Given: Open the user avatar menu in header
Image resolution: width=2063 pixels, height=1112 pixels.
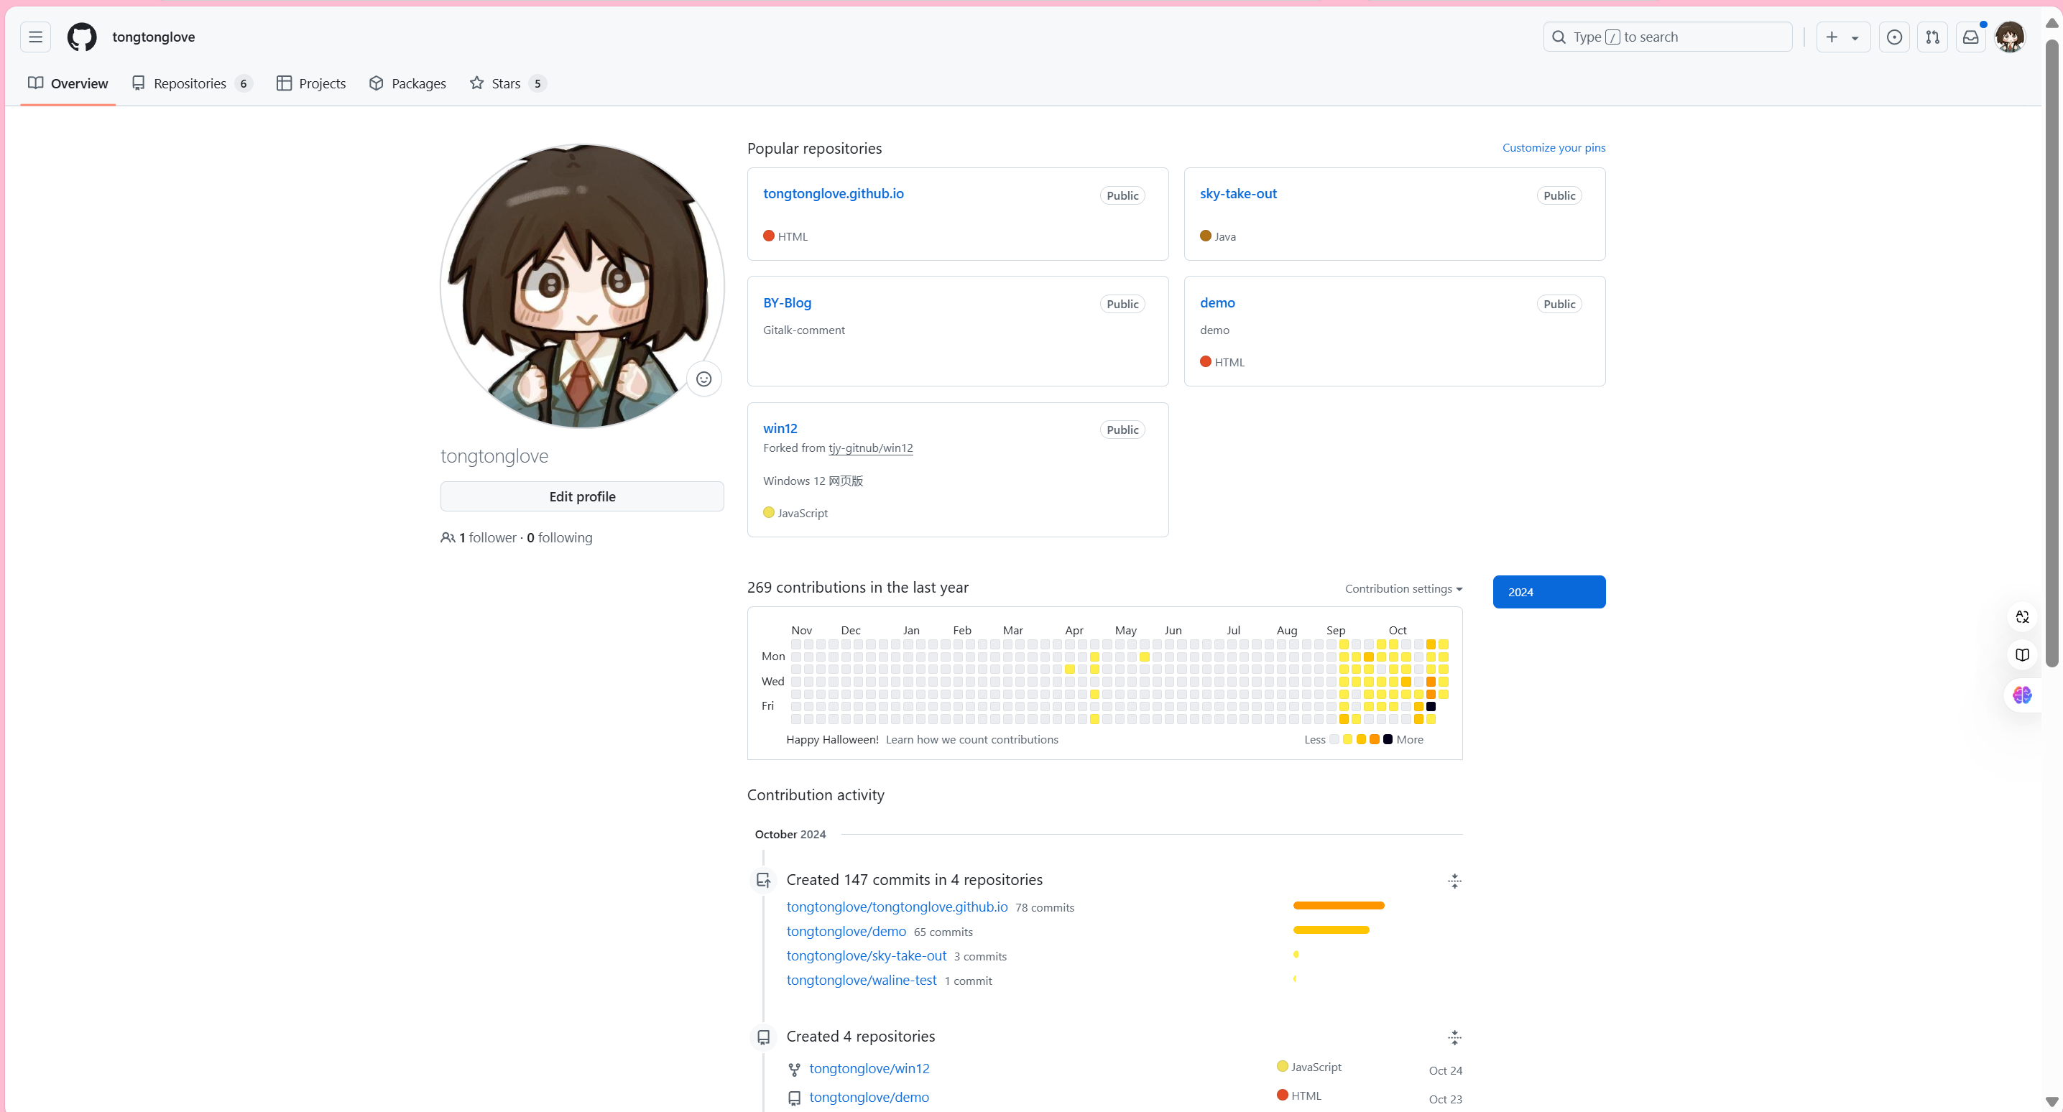Looking at the screenshot, I should click(2010, 37).
